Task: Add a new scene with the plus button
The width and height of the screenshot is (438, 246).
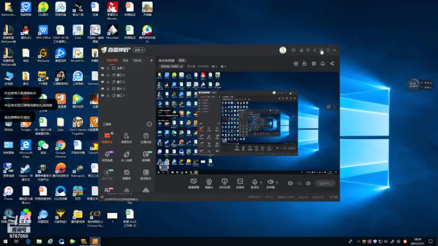Action: [152, 60]
